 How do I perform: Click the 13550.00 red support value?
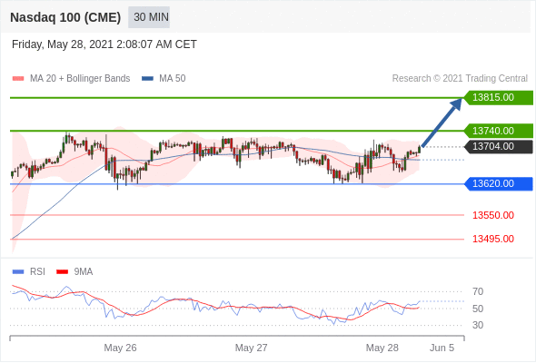coord(493,215)
